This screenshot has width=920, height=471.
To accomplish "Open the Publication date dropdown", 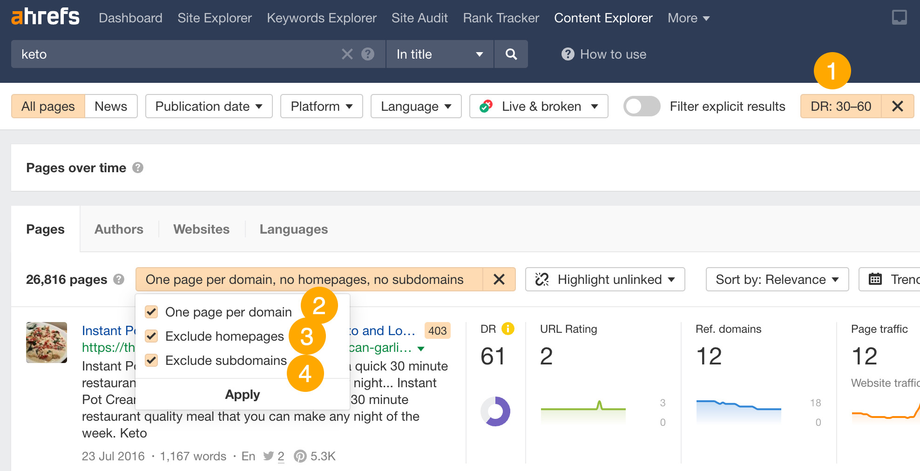I will coord(209,106).
